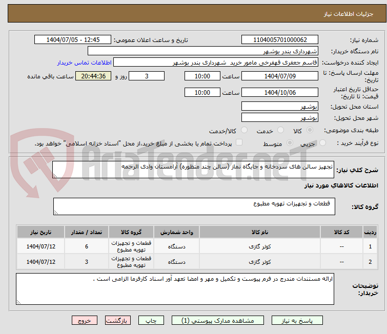Click the 'پاسخ به نیاز' button
The image size is (387, 334).
299,321
